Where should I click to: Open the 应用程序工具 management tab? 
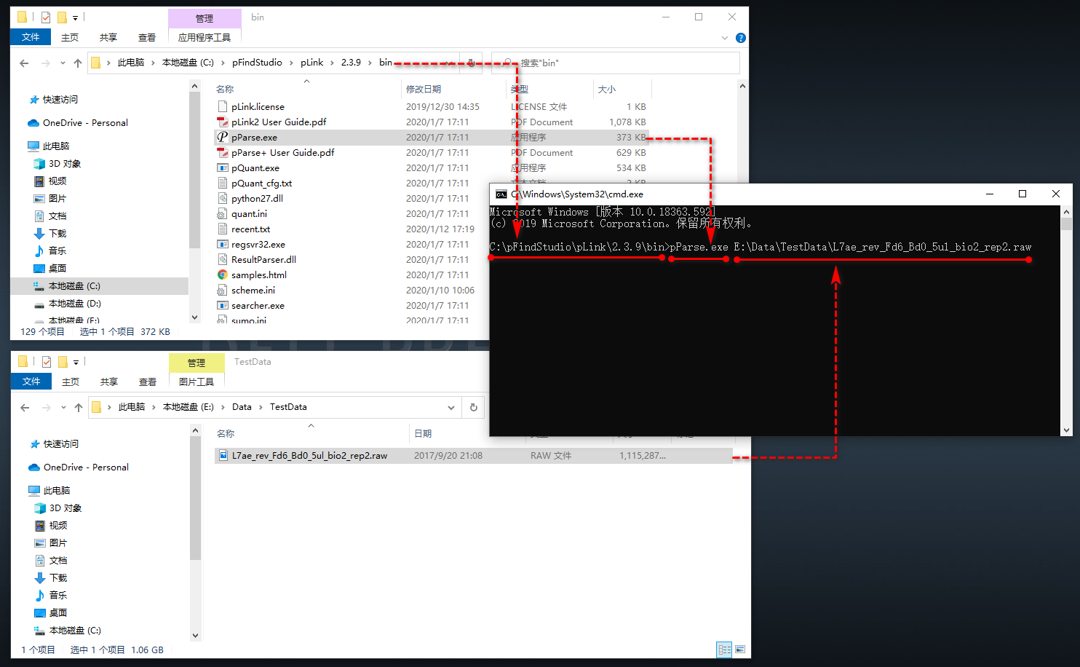click(x=205, y=37)
